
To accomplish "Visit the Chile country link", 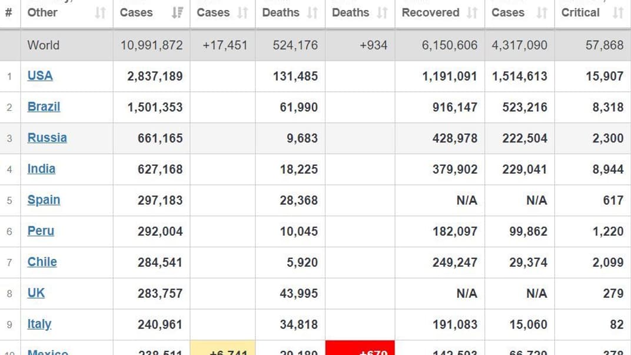I will click(42, 262).
